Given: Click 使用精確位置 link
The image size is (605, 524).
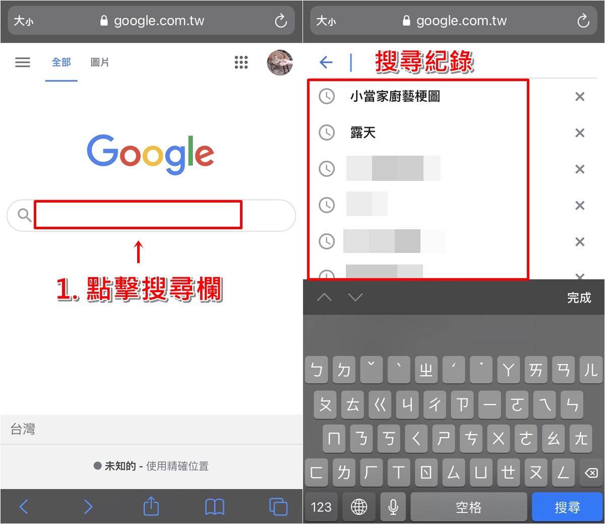Looking at the screenshot, I should click(x=177, y=466).
